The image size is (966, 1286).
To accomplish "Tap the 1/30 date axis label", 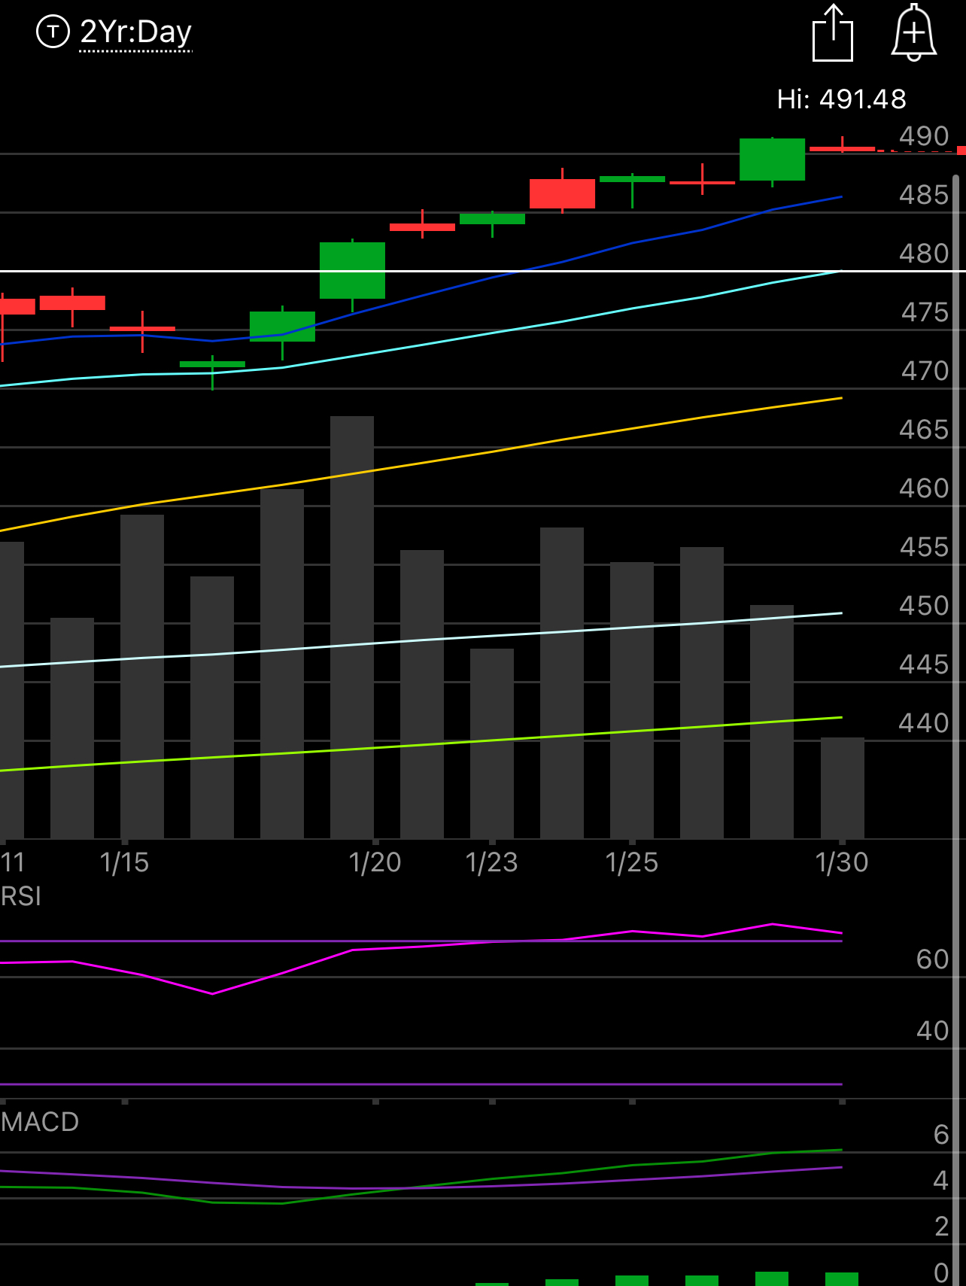I will coord(842,862).
